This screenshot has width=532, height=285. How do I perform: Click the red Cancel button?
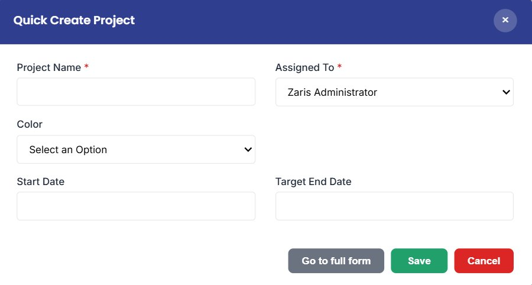(x=484, y=261)
